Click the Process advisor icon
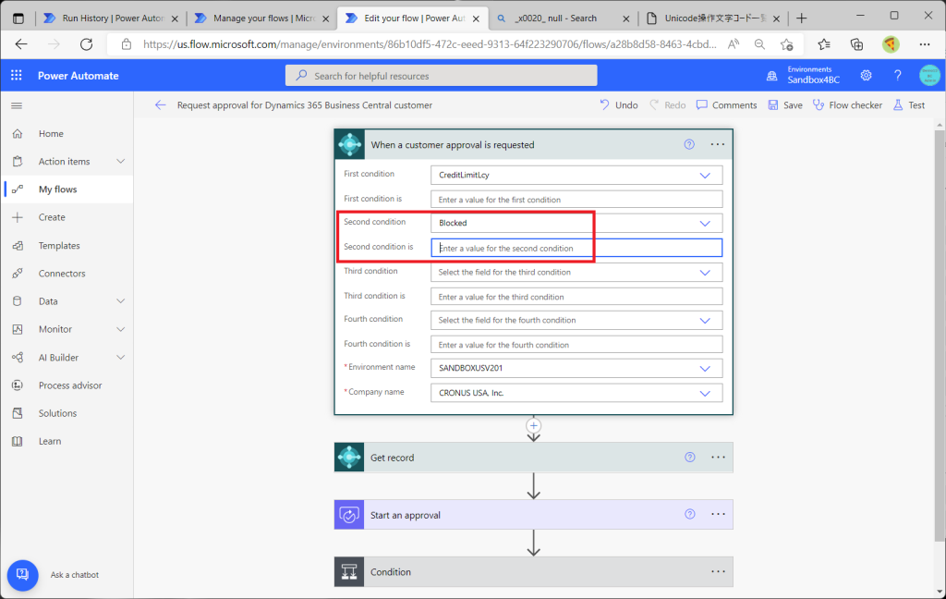The width and height of the screenshot is (946, 599). tap(18, 385)
